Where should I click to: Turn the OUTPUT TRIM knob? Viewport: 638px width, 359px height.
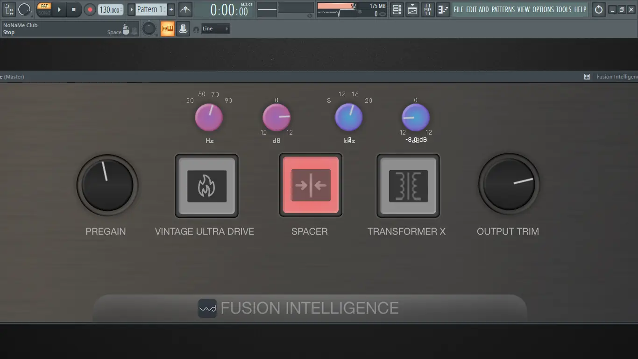(509, 185)
